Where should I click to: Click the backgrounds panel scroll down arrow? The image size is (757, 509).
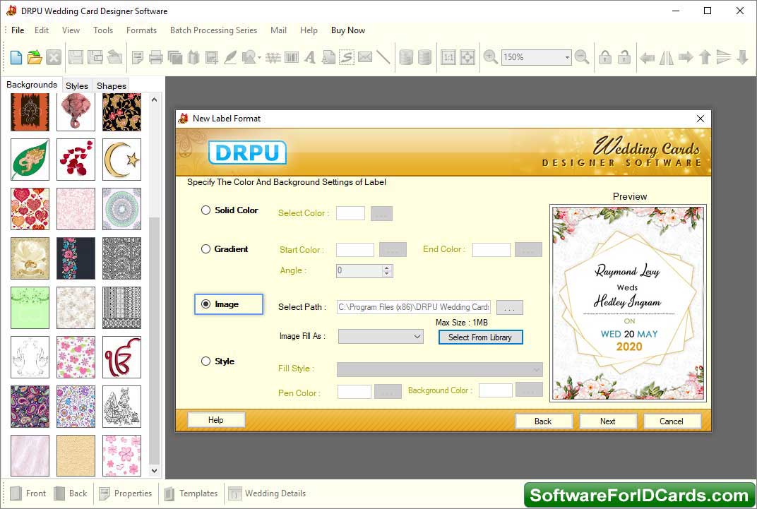coord(154,470)
